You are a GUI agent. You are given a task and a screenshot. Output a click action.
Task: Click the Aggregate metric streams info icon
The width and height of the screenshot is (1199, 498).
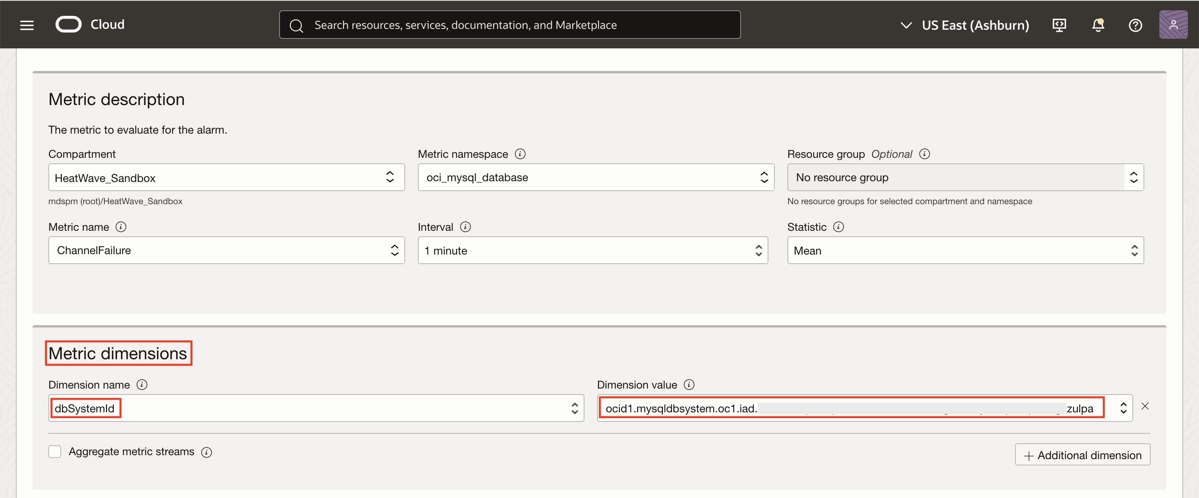click(206, 452)
